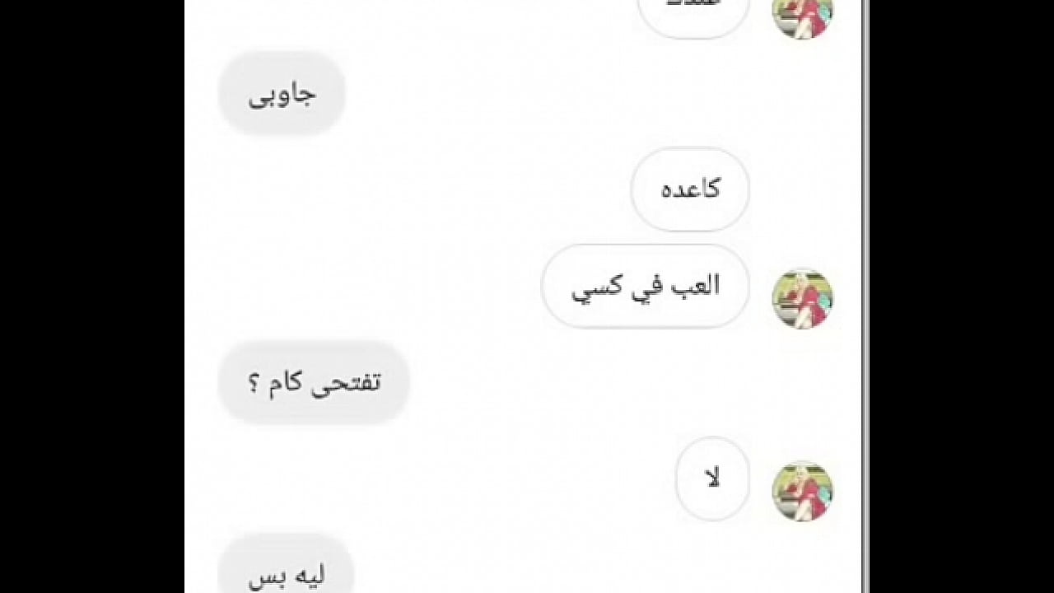
Task: Tap the "تفتحى كام ؟" message bubble
Action: pyautogui.click(x=314, y=382)
